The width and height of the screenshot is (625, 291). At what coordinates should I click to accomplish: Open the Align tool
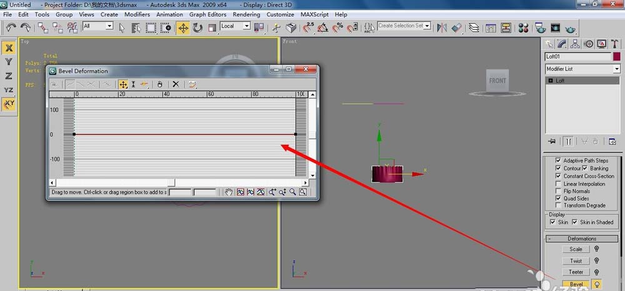click(x=457, y=28)
